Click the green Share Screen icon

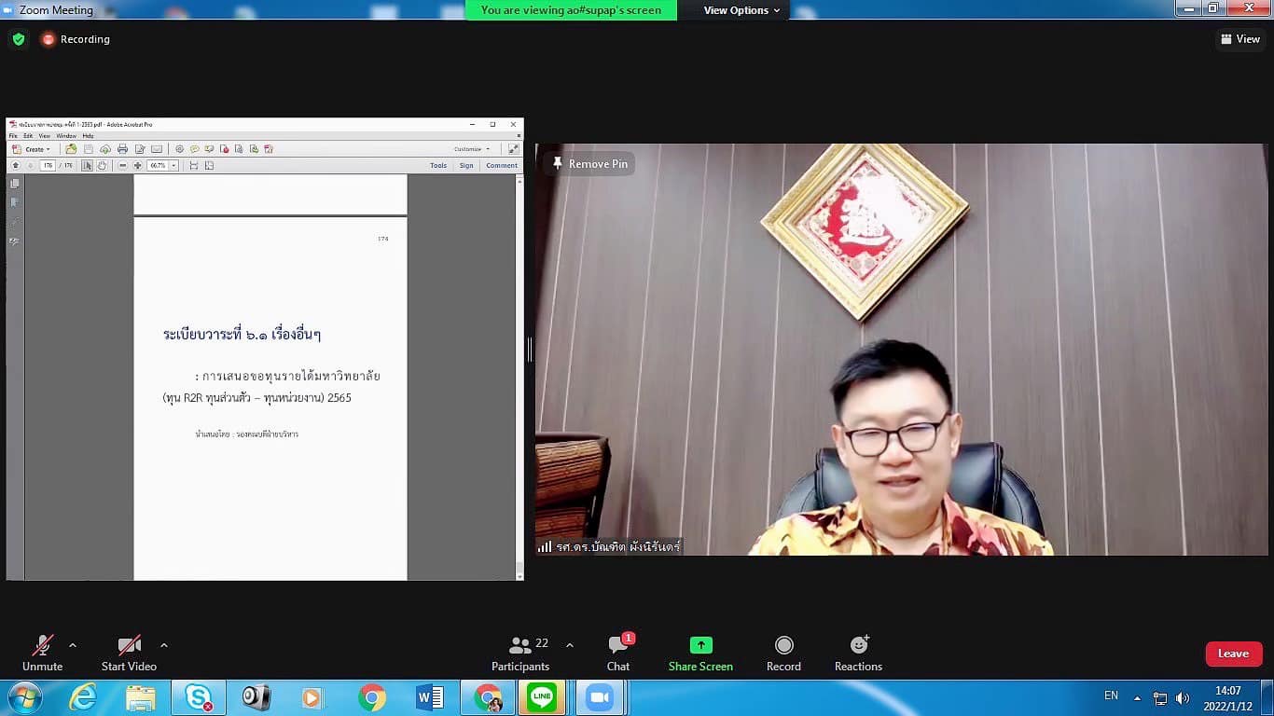[x=700, y=645]
